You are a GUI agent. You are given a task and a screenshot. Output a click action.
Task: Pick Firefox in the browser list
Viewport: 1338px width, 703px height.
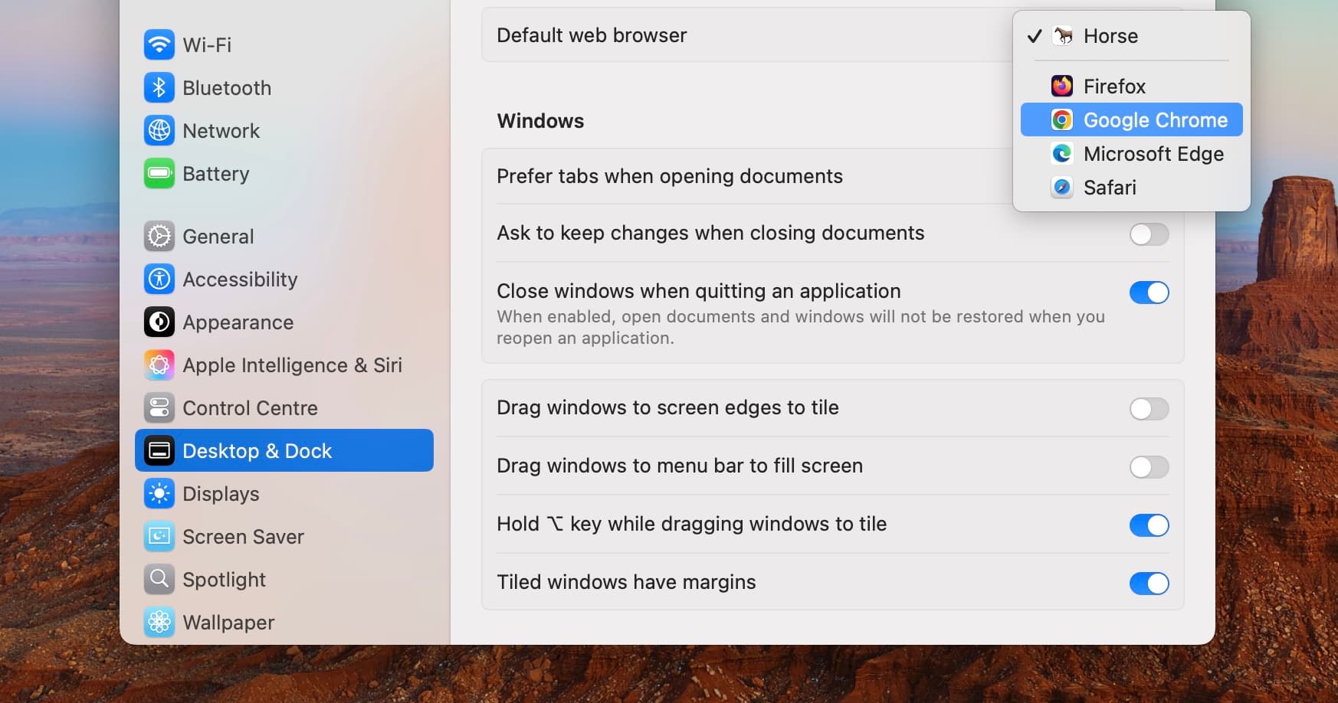coord(1114,86)
